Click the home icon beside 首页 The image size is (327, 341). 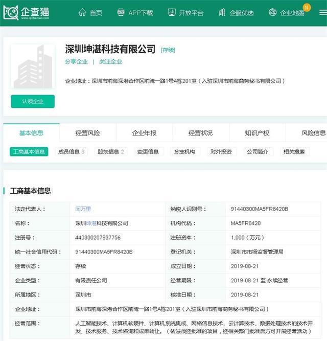point(82,13)
